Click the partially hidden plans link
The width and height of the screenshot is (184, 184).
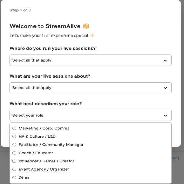pyautogui.click(x=176, y=158)
